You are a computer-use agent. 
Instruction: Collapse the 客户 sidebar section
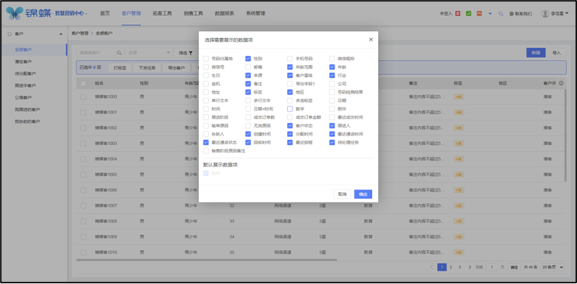(x=60, y=34)
